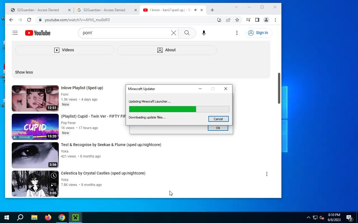The width and height of the screenshot is (358, 223).
Task: Open Celestica video three-dot options
Action: [x=267, y=174]
